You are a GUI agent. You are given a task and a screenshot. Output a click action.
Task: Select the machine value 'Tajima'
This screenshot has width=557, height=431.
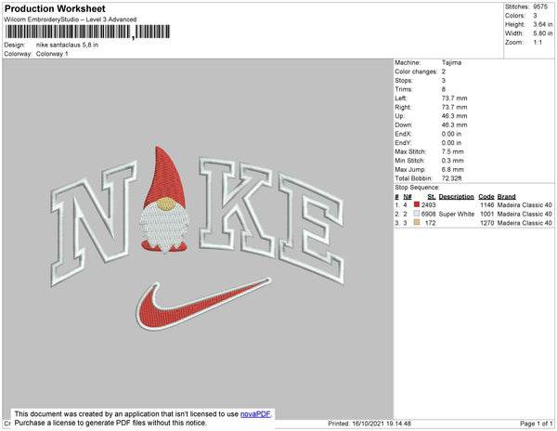[x=451, y=62]
